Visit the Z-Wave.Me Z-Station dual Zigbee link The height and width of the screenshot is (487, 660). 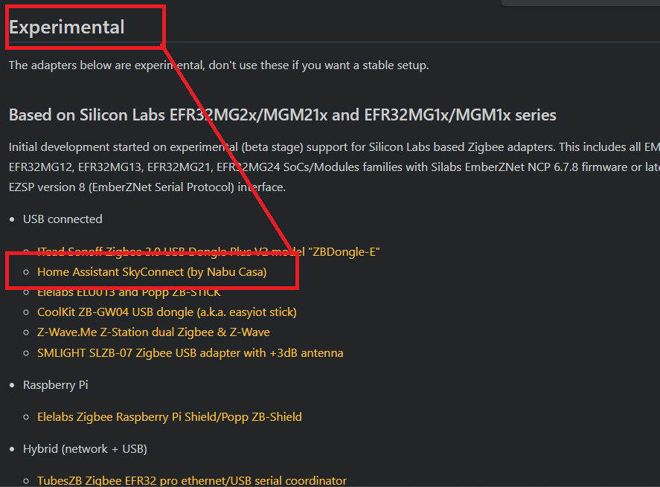coord(153,332)
